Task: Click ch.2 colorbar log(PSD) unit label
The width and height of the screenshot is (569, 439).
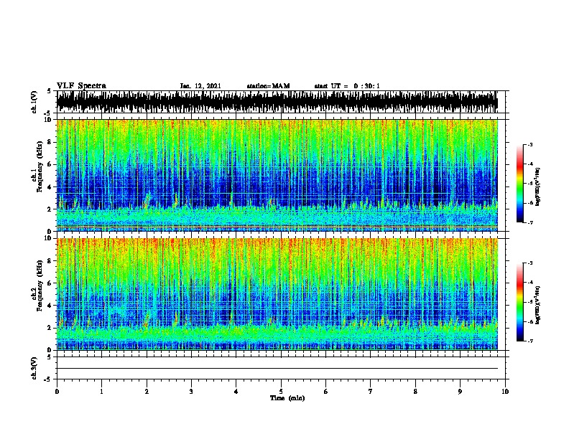Action: (538, 306)
